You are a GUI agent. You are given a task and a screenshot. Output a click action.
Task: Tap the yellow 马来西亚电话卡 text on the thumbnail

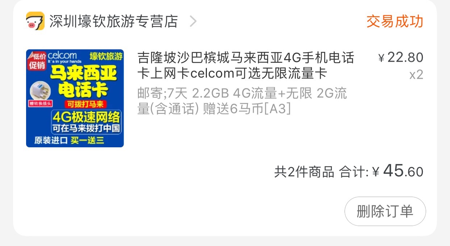click(83, 81)
